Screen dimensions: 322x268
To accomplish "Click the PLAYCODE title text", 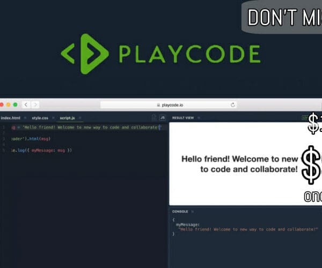I will [x=190, y=54].
